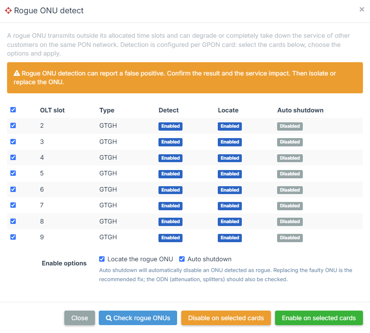
Task: Click the 'Type' column header
Action: point(107,110)
